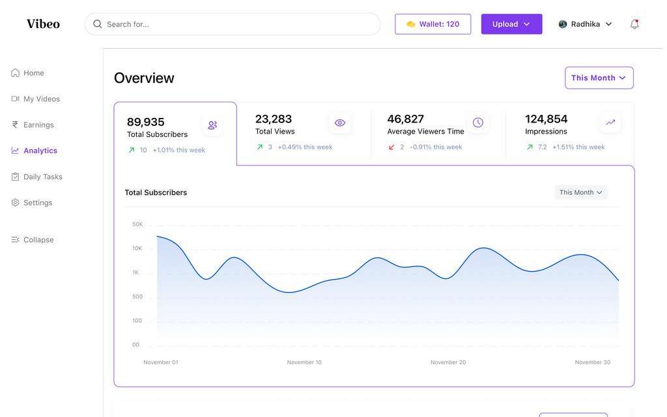Viewport: 667px width, 417px height.
Task: Select the Total Subscribers stat card
Action: pos(175,134)
